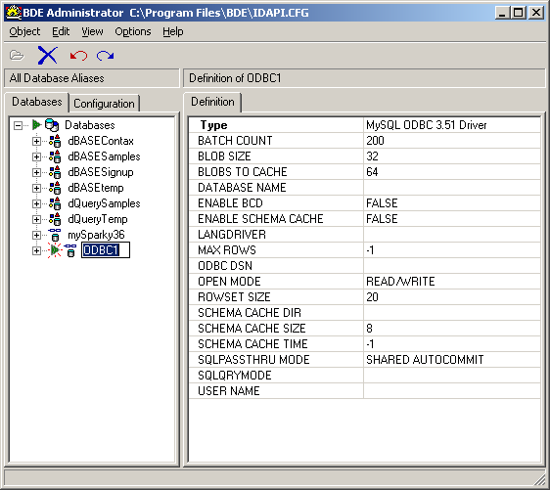Viewport: 550px width, 490px height.
Task: Click the Databases root cylinder icon
Action: tap(52, 125)
